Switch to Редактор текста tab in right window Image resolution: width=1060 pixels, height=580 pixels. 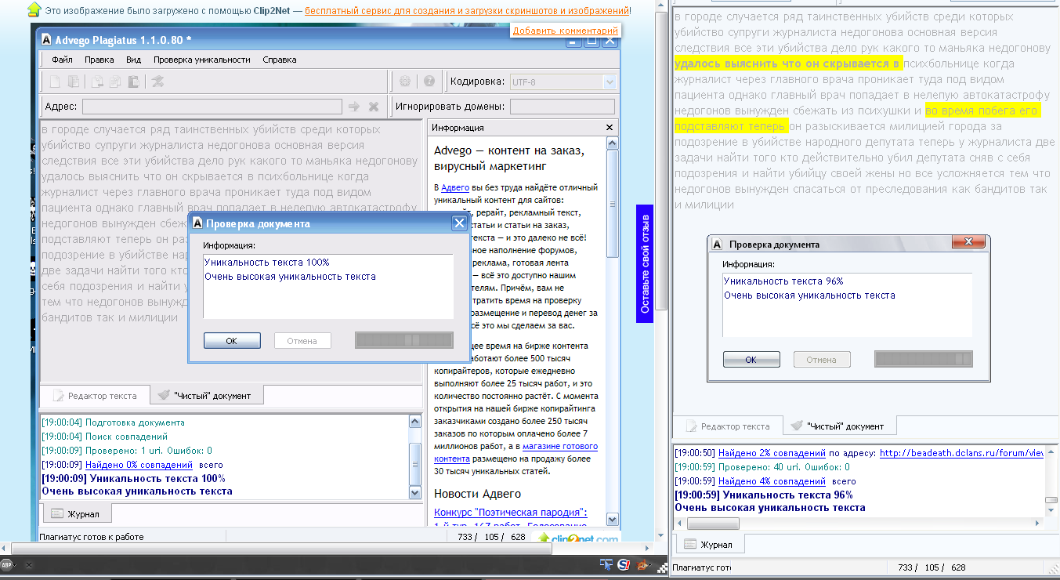coord(727,426)
